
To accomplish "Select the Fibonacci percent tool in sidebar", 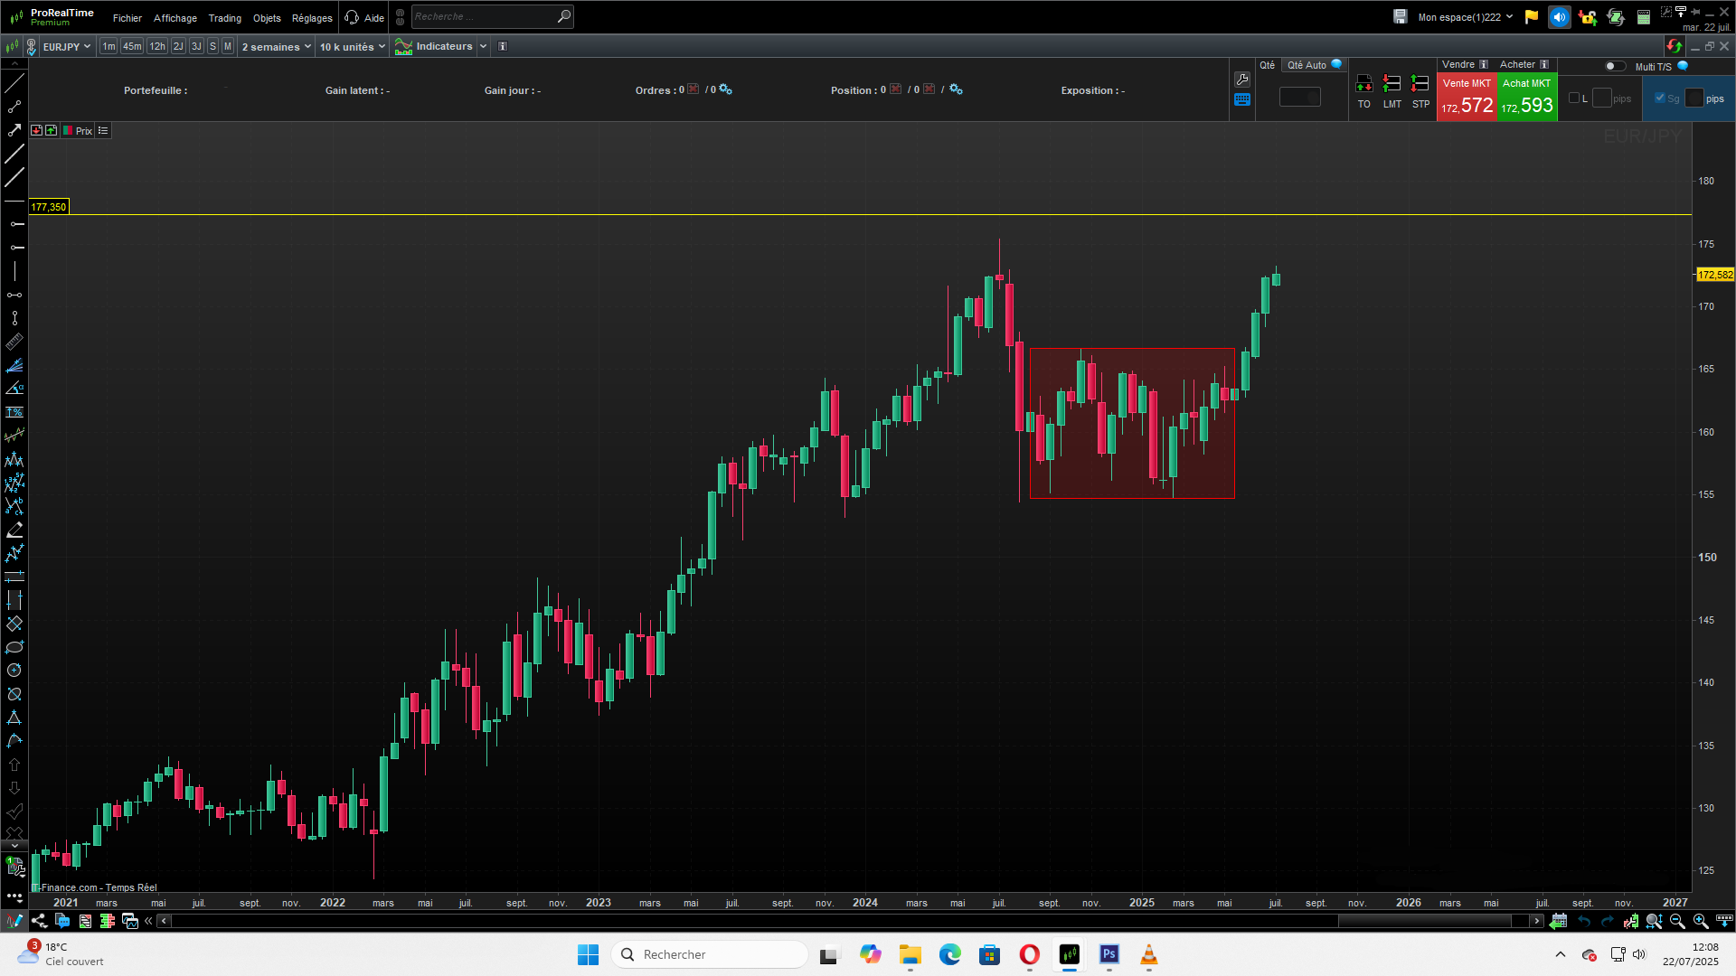I will pos(14,412).
